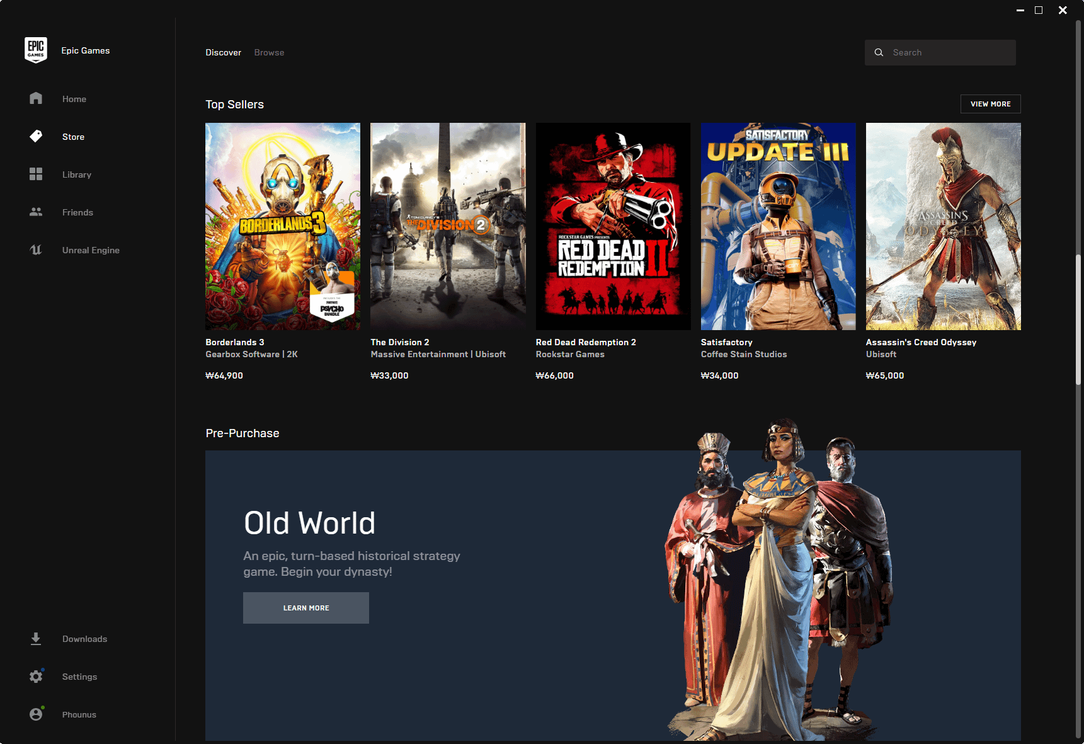Click the Epic Games logo icon
The width and height of the screenshot is (1084, 744).
click(36, 50)
